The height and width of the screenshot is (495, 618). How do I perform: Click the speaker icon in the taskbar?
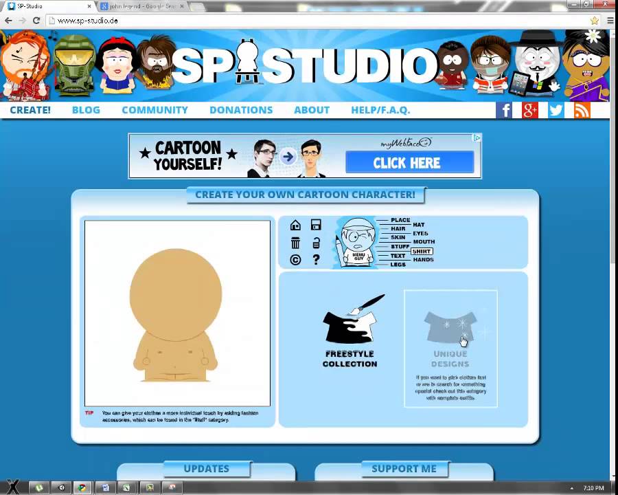tap(61, 487)
